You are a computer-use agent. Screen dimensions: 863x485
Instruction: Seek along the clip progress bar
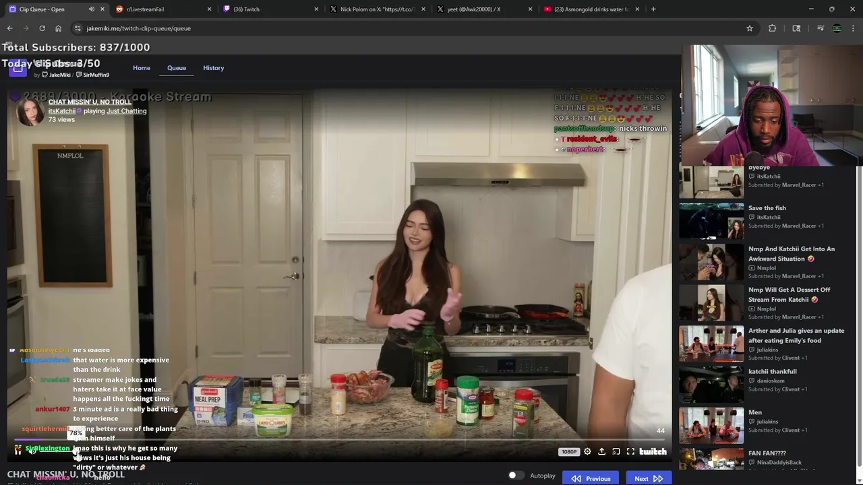click(x=340, y=440)
